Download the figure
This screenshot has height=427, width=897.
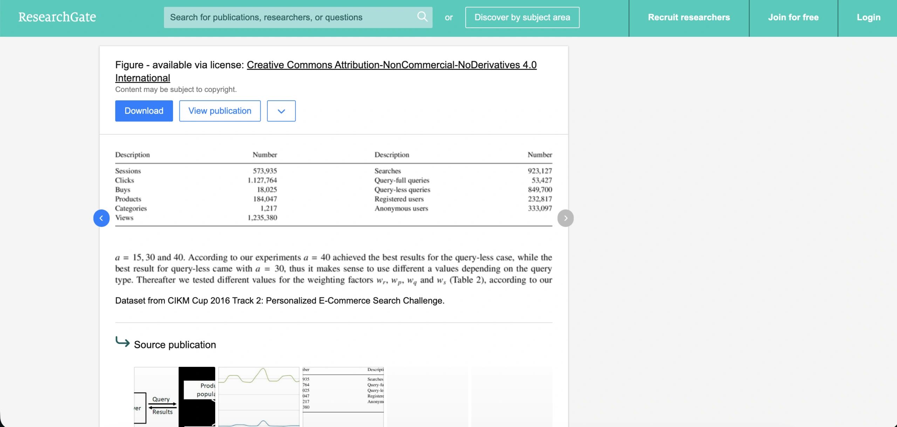[x=144, y=111]
